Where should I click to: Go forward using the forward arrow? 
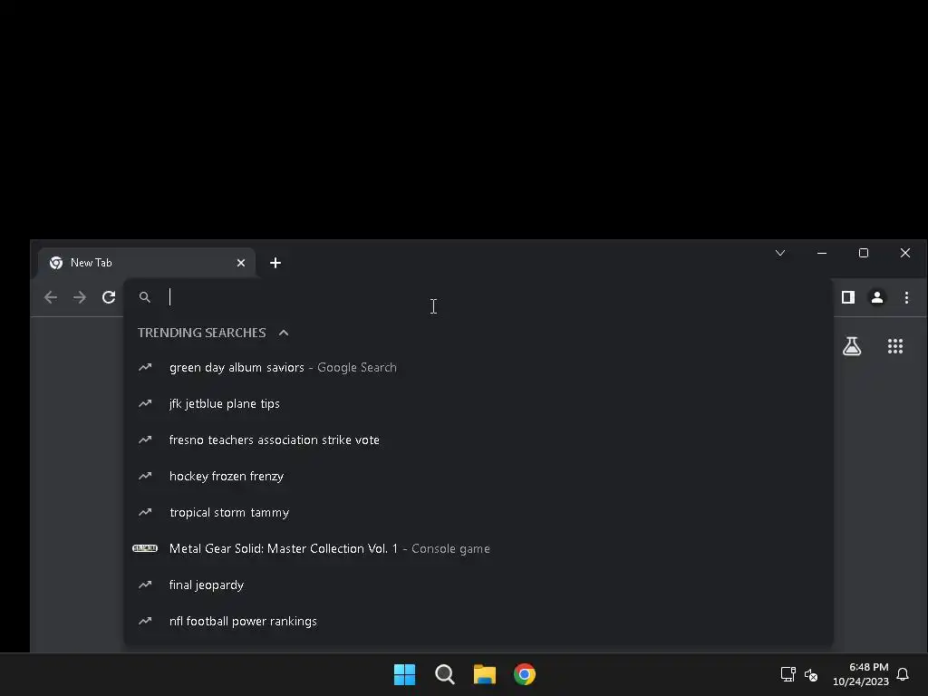(x=80, y=297)
